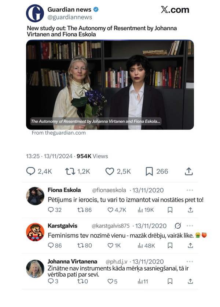Retweet Fiona Eskola's reply
This screenshot has width=220, height=307.
[80, 210]
